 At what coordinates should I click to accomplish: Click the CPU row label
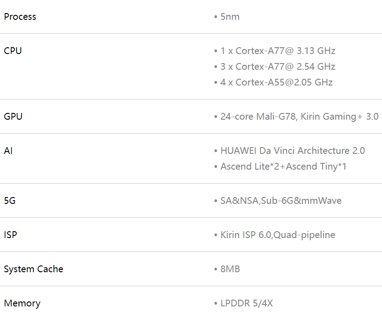[x=13, y=51]
